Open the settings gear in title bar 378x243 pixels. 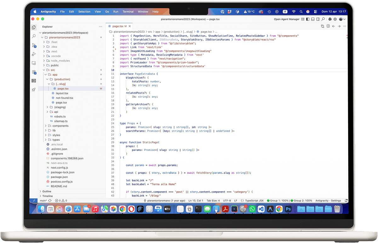[x=335, y=19]
